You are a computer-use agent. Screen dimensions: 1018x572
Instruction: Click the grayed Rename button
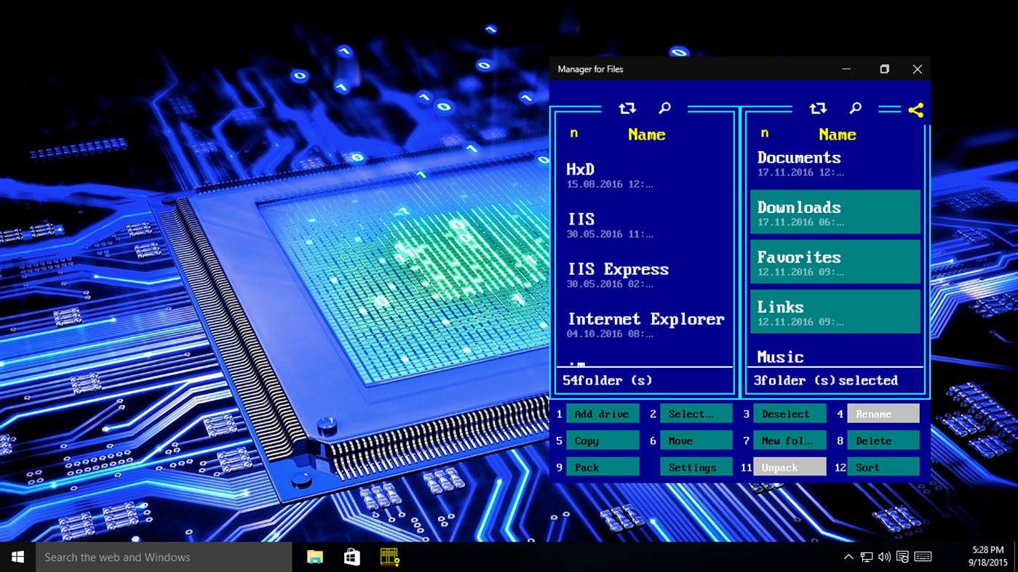pyautogui.click(x=883, y=414)
